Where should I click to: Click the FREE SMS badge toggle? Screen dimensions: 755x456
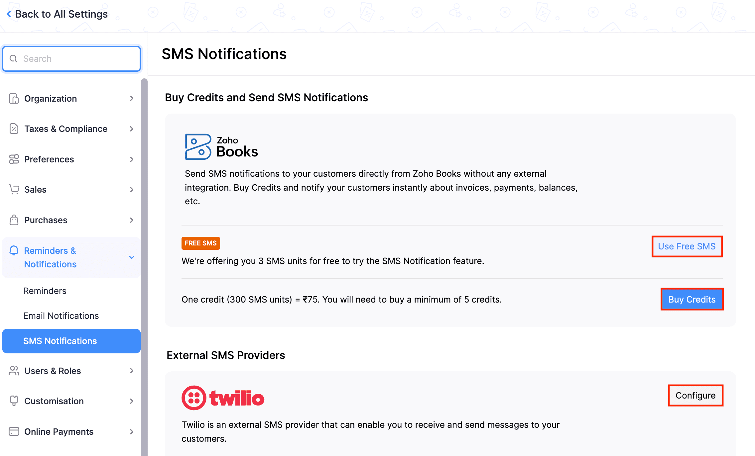tap(200, 242)
